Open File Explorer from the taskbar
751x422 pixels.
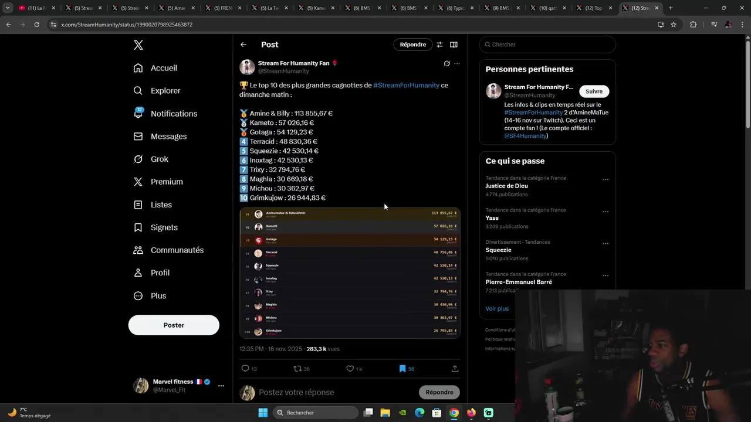click(385, 413)
